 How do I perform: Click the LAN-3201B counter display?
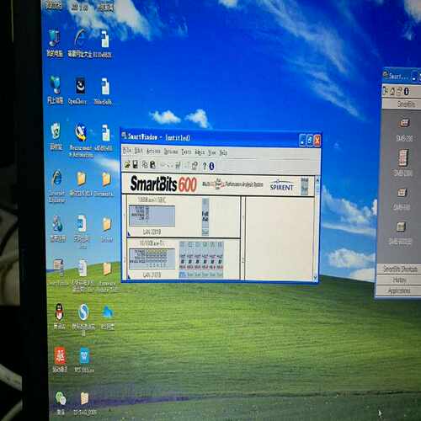[x=152, y=216]
